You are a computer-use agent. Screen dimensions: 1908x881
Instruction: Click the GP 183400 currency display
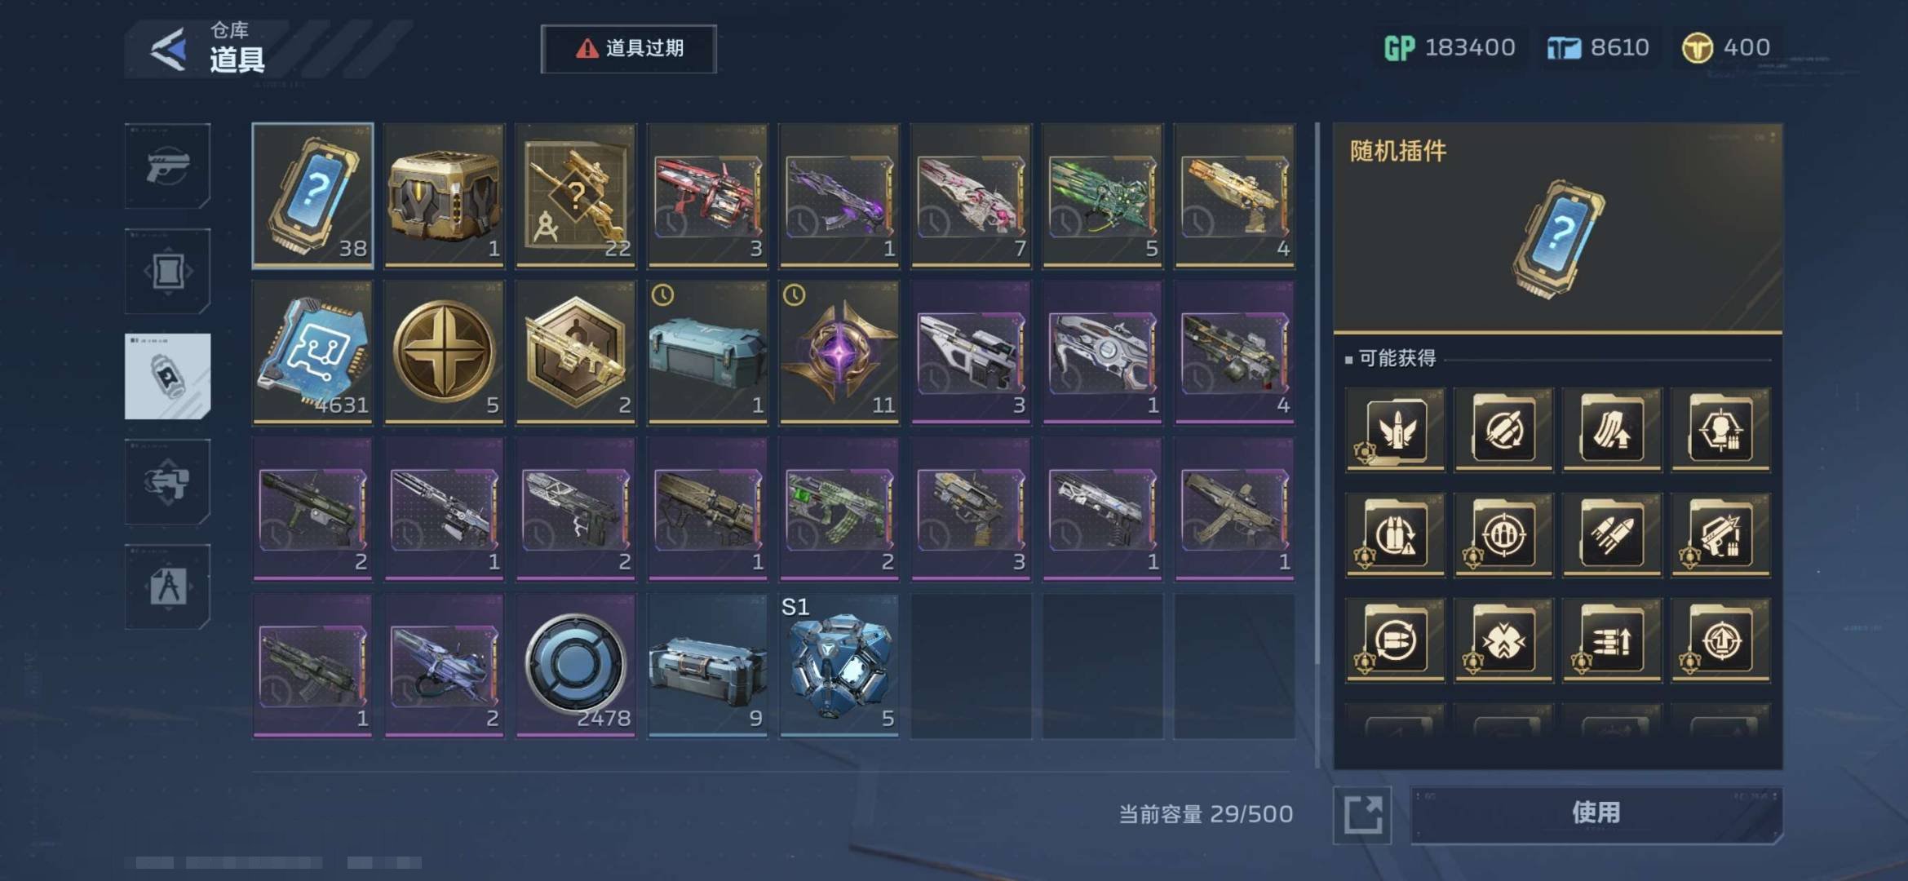[1450, 48]
